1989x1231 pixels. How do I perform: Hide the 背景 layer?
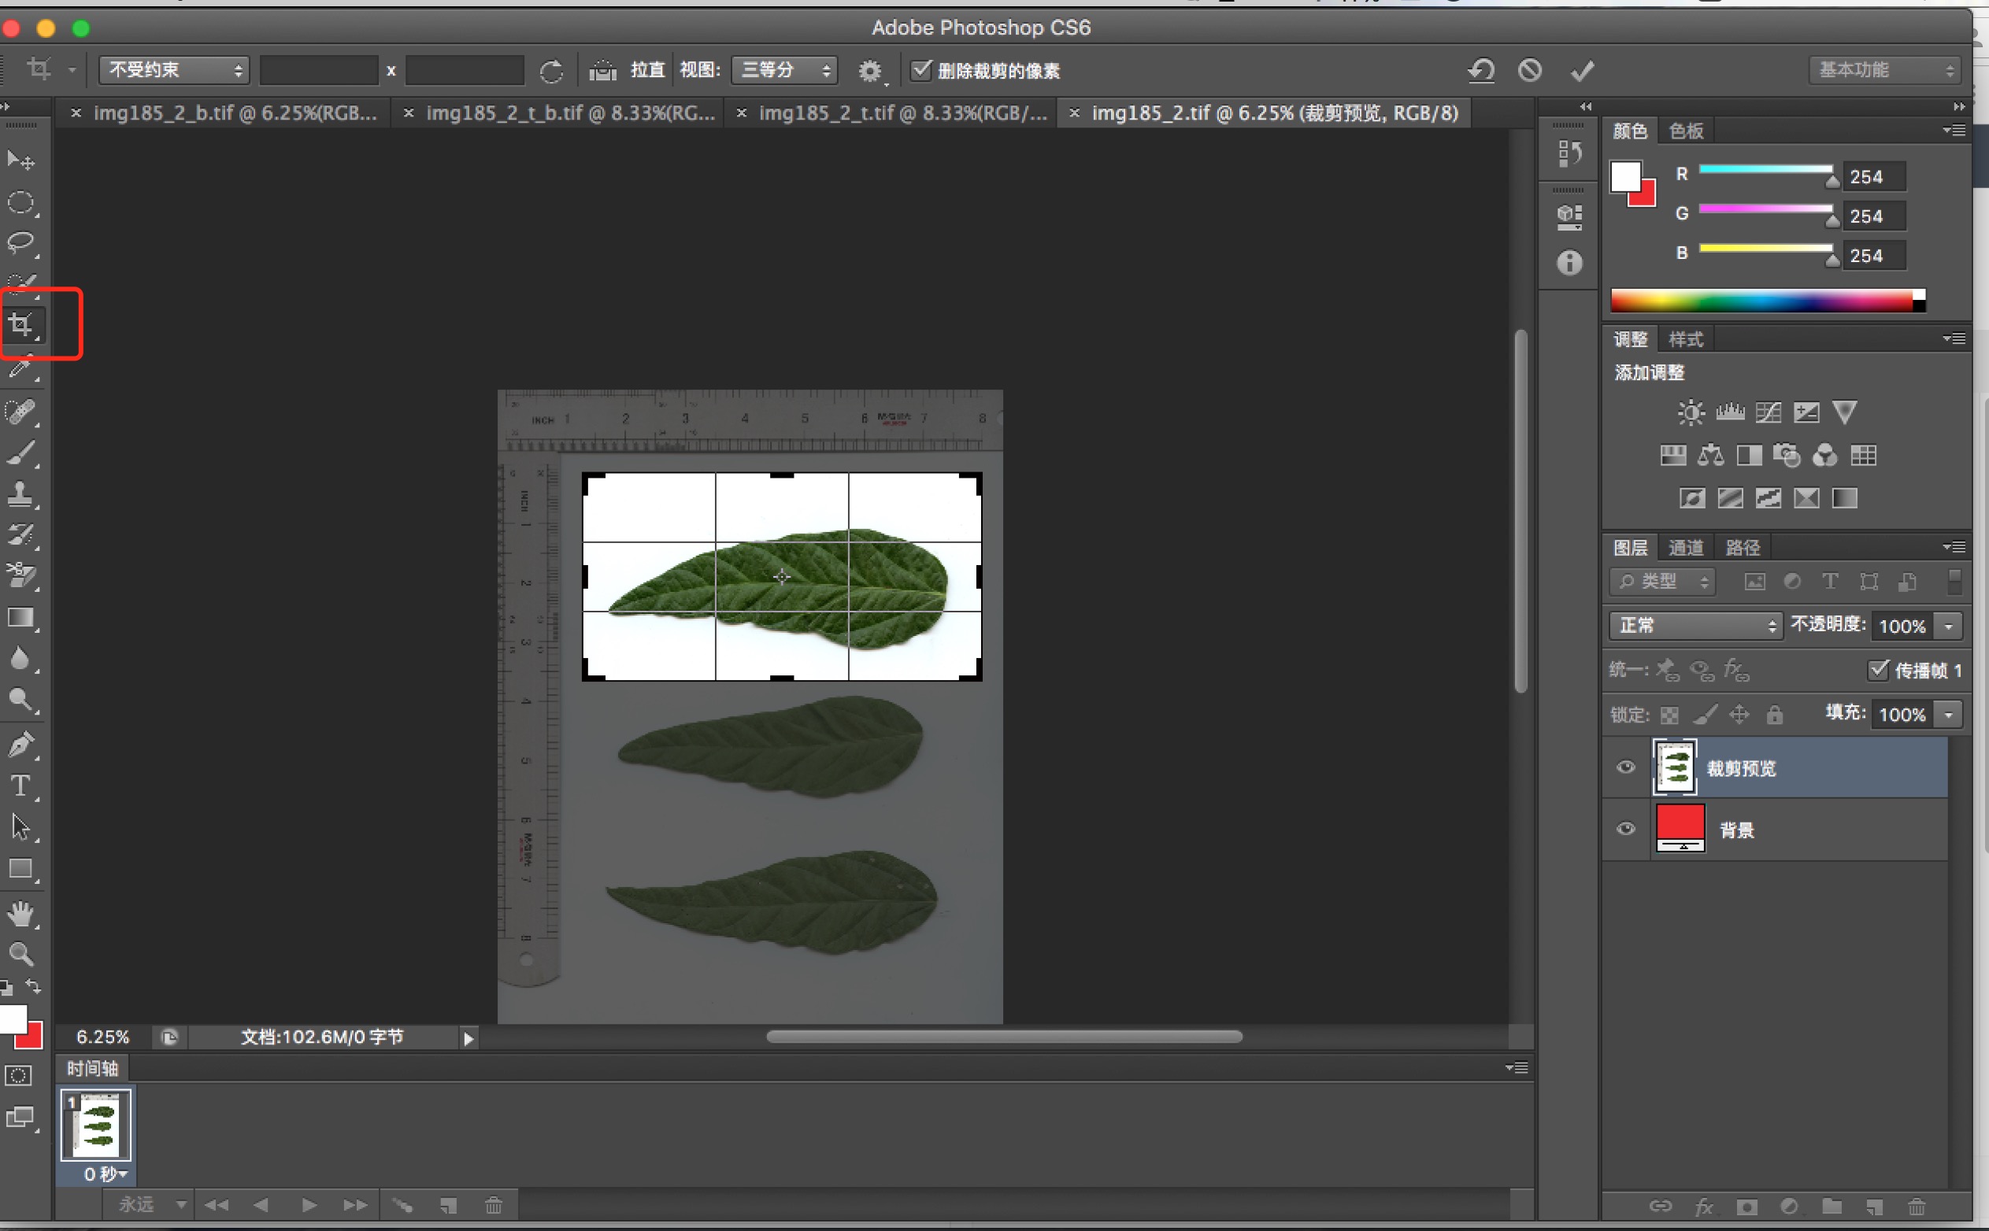point(1626,829)
